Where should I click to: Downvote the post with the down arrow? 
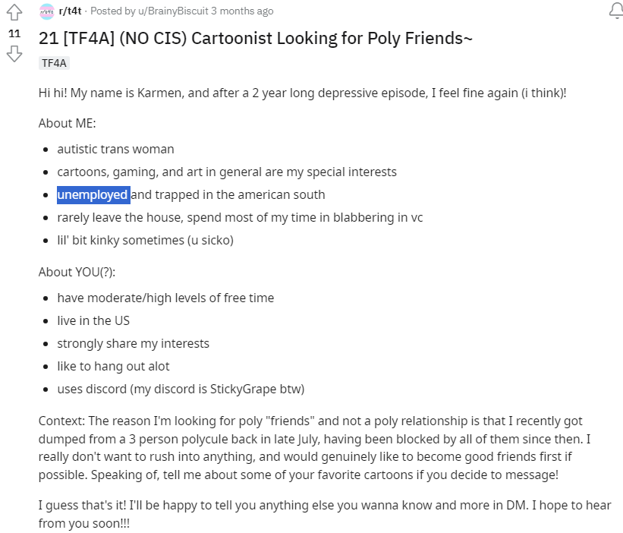pyautogui.click(x=14, y=54)
